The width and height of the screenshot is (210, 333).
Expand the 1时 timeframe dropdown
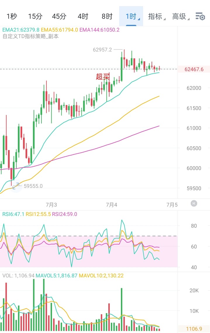coord(131,16)
